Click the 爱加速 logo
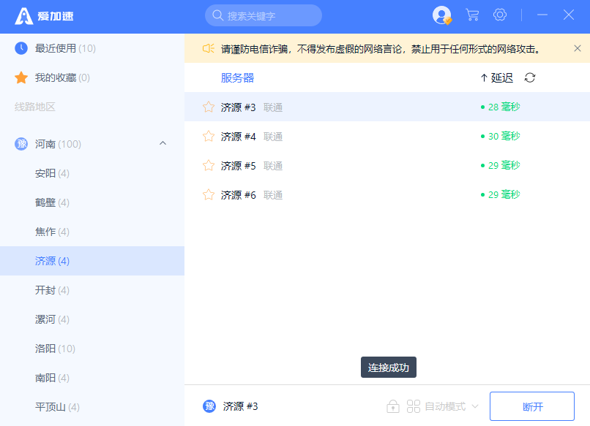The image size is (590, 426). (44, 16)
